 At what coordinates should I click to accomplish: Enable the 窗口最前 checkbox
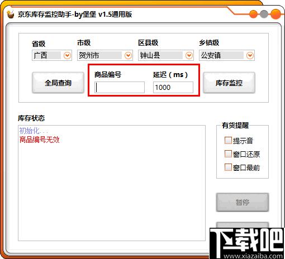pos(228,167)
